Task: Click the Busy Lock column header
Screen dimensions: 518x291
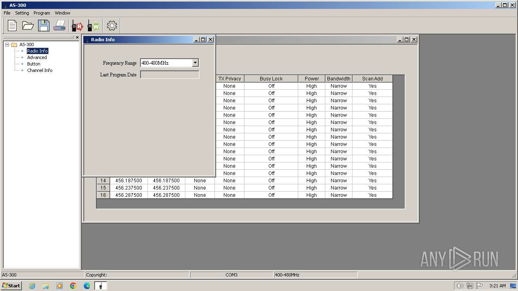Action: (271, 79)
